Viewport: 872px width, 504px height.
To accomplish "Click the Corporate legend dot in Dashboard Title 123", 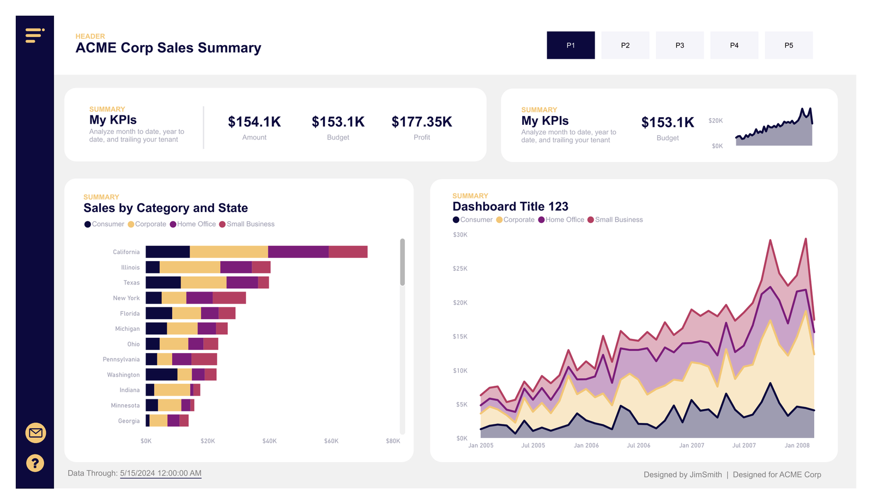I will 500,220.
